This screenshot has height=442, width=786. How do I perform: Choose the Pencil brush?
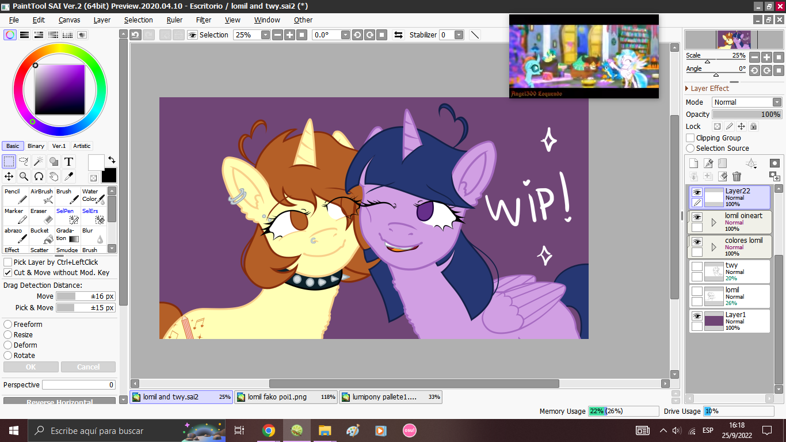pyautogui.click(x=16, y=196)
